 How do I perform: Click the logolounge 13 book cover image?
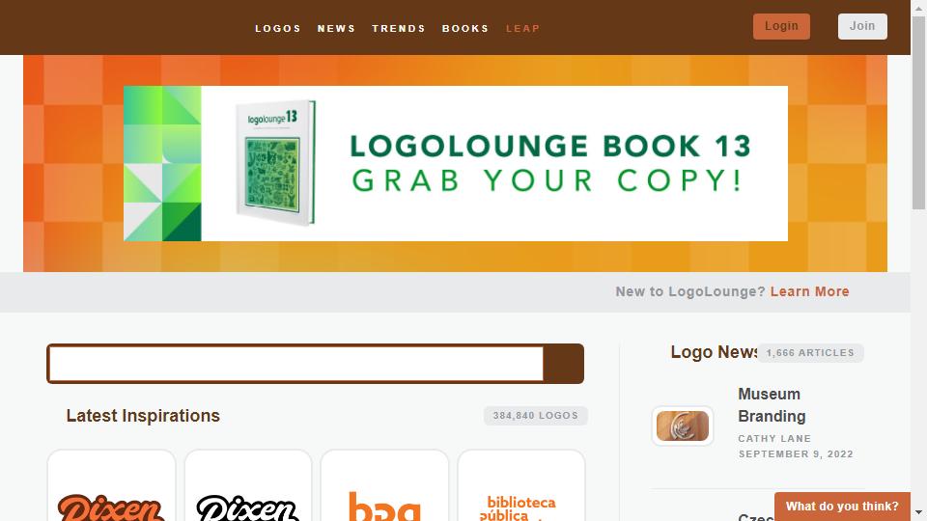pos(275,163)
